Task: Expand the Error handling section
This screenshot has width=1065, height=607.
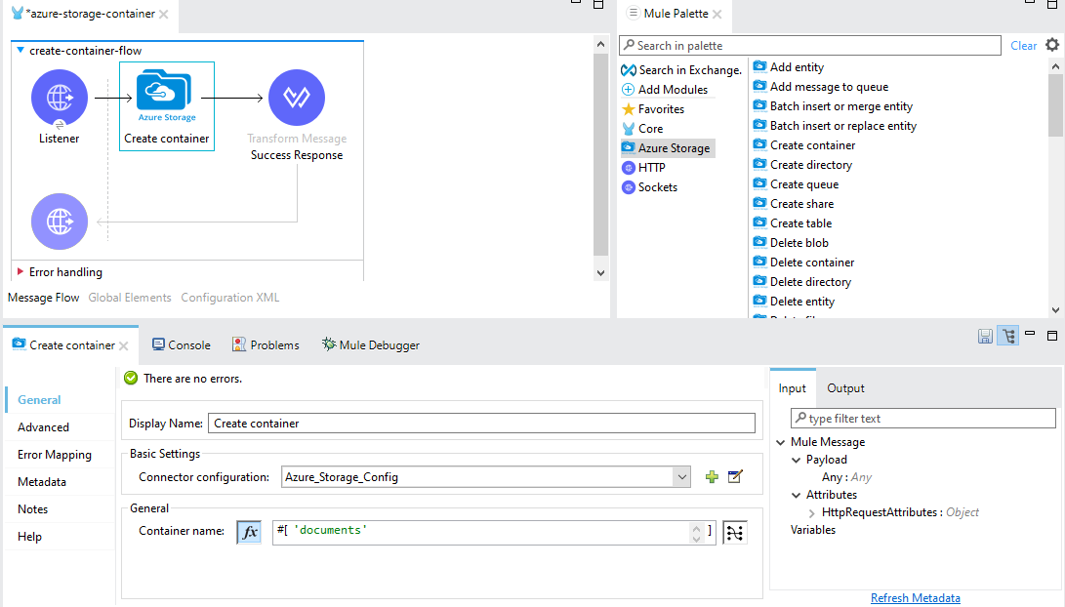Action: 20,272
